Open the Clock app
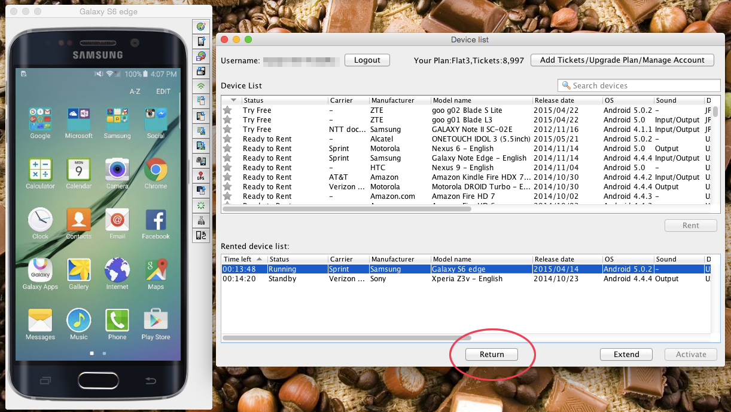731x412 pixels. point(40,223)
